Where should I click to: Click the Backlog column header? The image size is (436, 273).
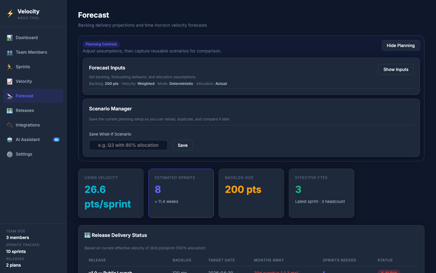pos(182,260)
